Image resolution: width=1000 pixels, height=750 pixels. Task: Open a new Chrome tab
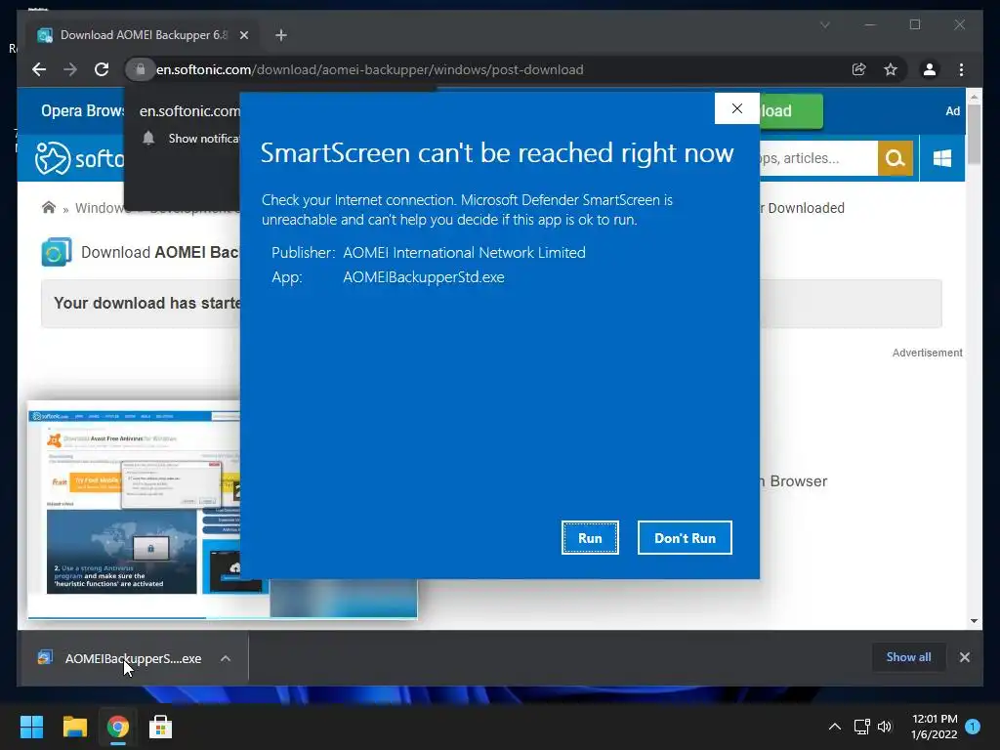click(x=280, y=35)
